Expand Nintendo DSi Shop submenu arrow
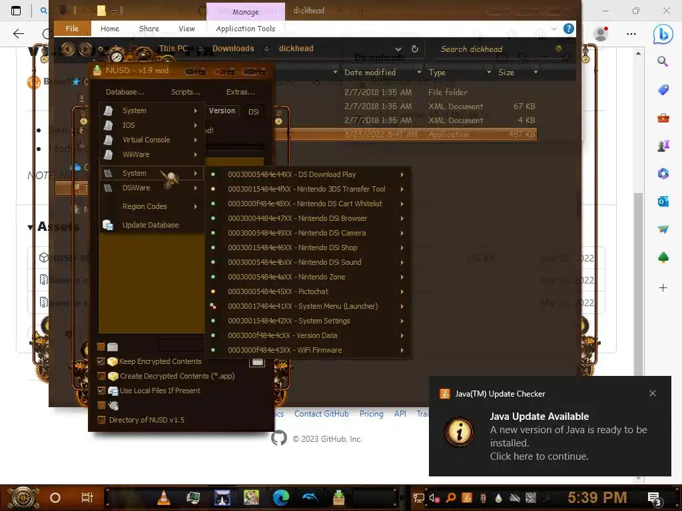This screenshot has height=511, width=682. 402,248
